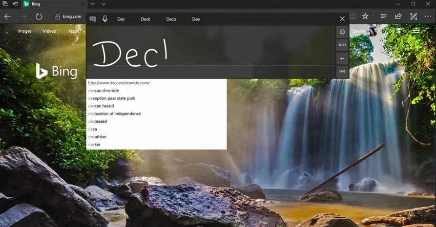
Task: Change language with ENG key
Action: click(x=342, y=71)
